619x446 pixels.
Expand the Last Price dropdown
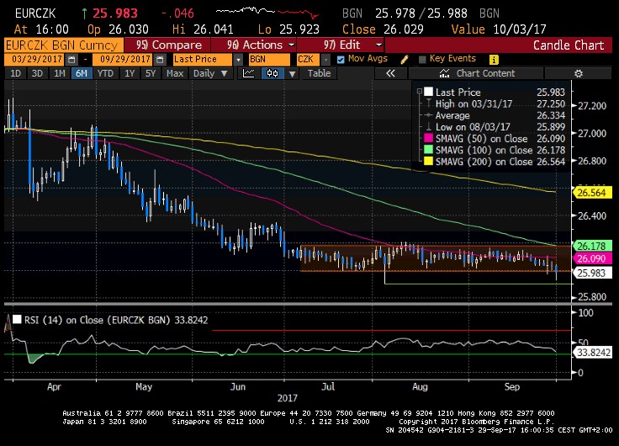239,60
